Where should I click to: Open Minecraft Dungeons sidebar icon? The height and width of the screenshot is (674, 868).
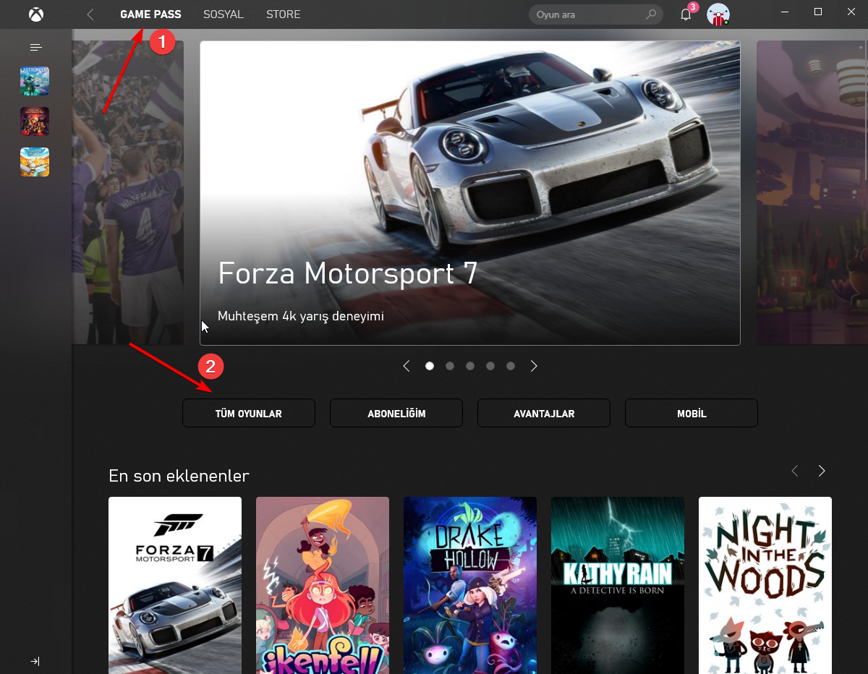35,121
